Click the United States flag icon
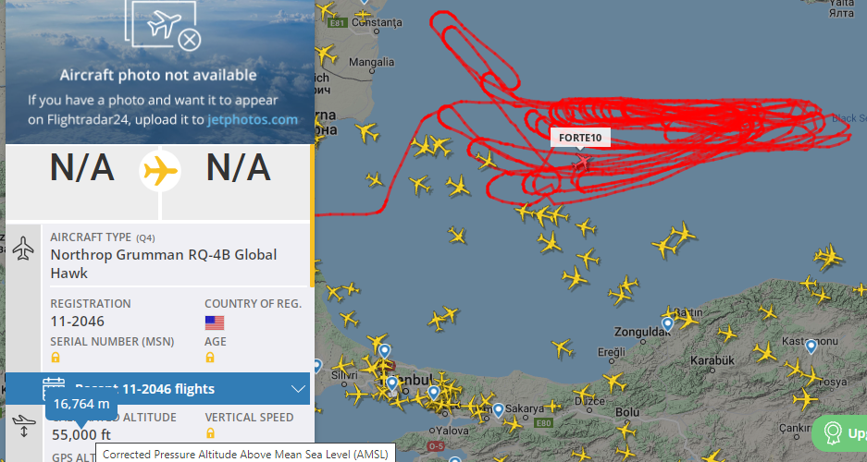 point(215,322)
